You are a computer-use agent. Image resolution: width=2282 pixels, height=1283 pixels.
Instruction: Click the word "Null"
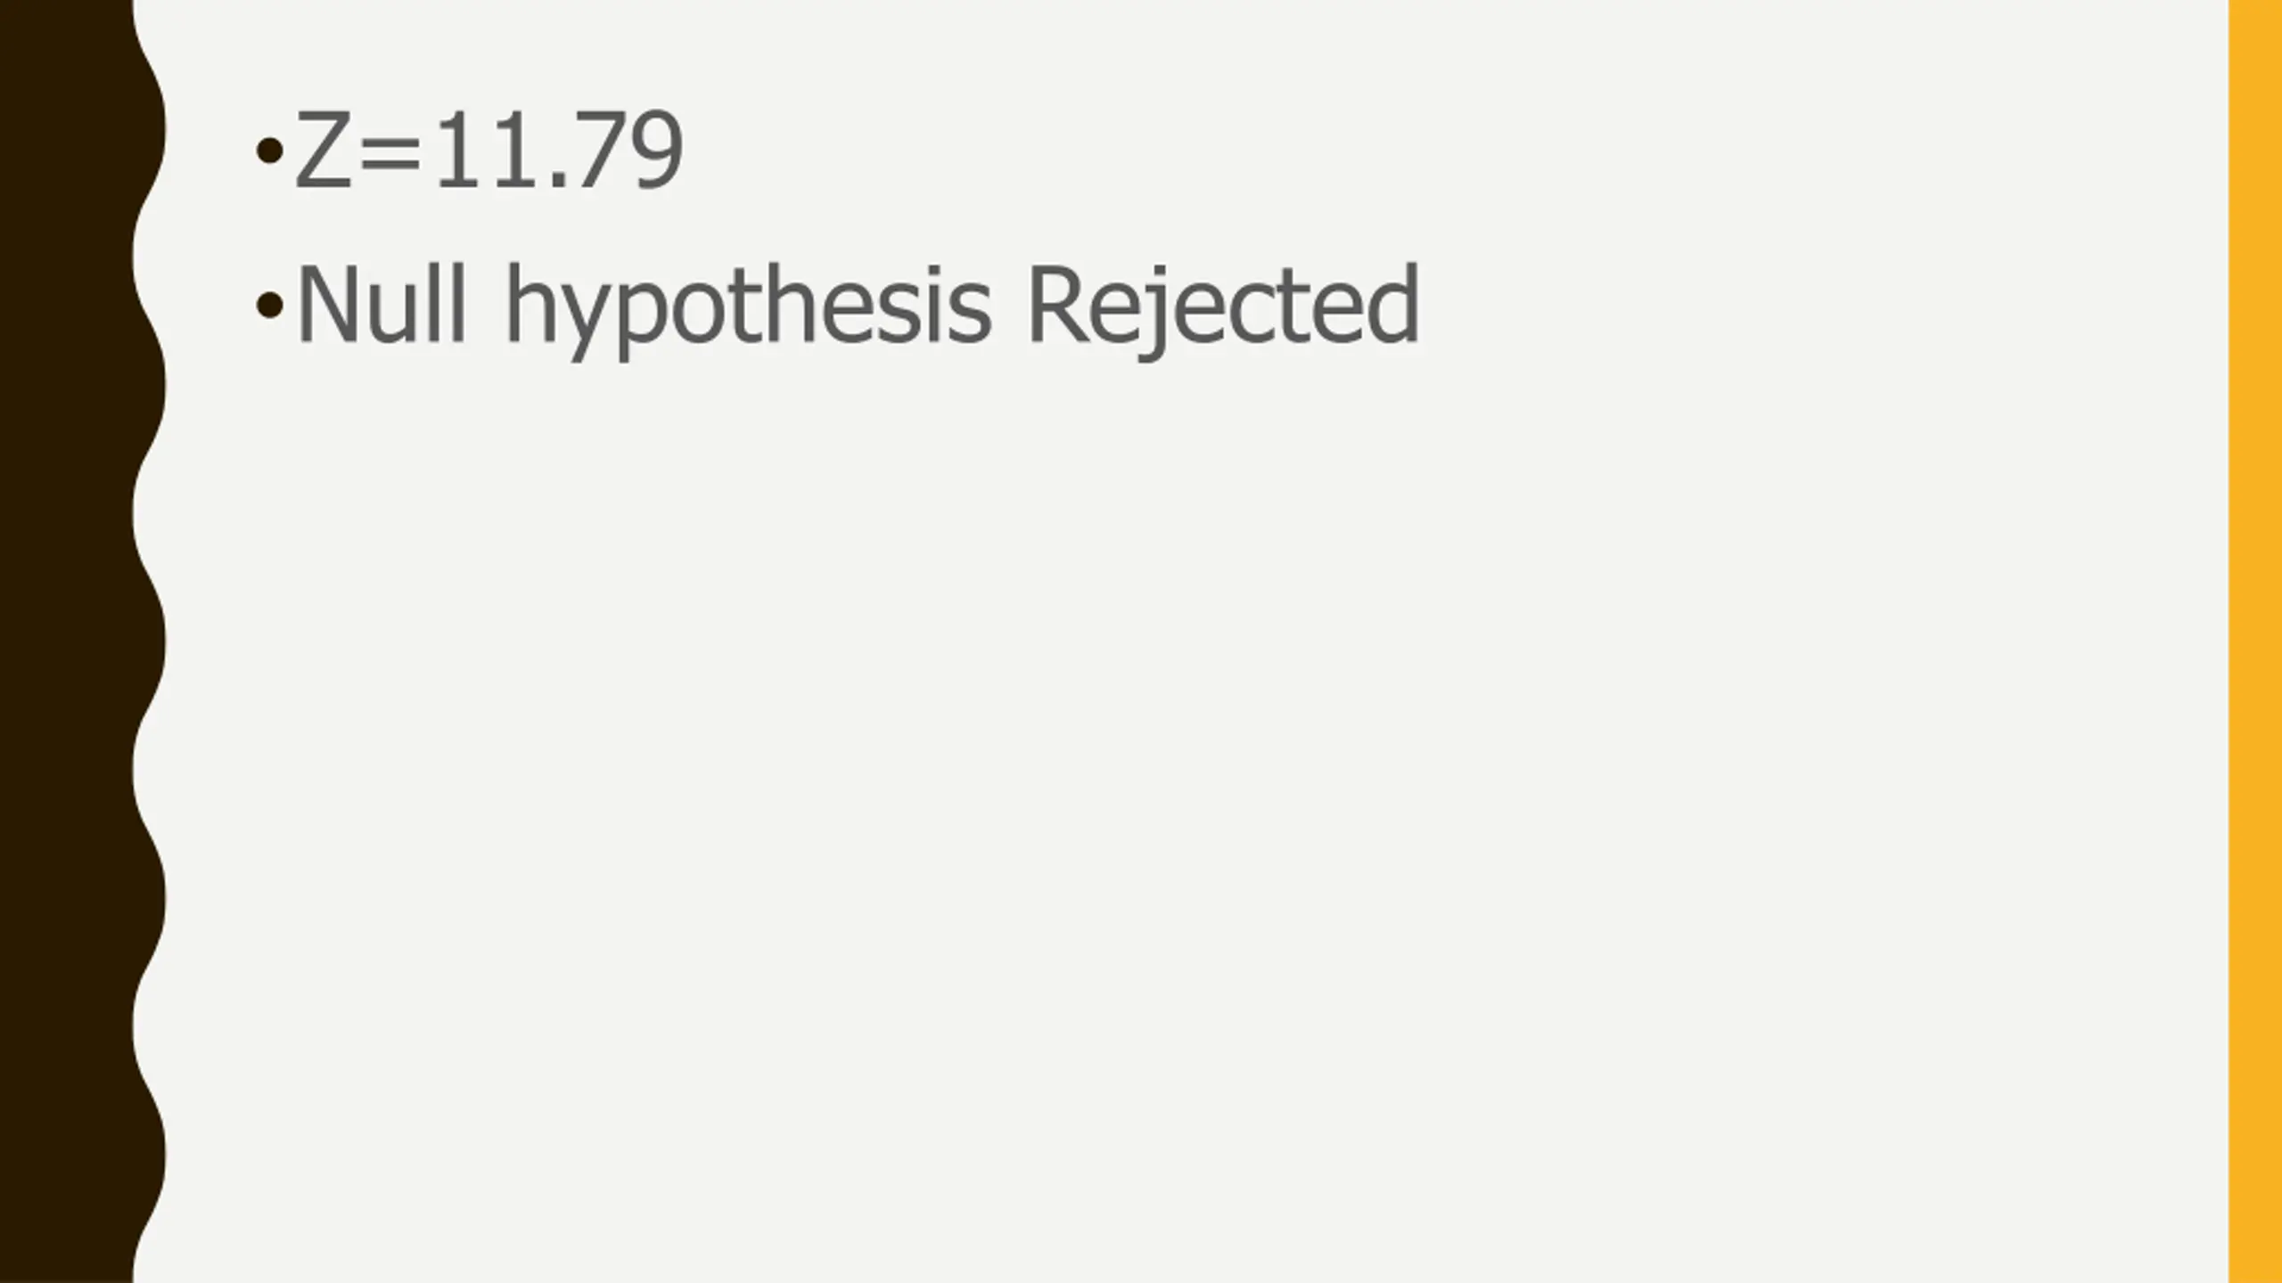[381, 305]
